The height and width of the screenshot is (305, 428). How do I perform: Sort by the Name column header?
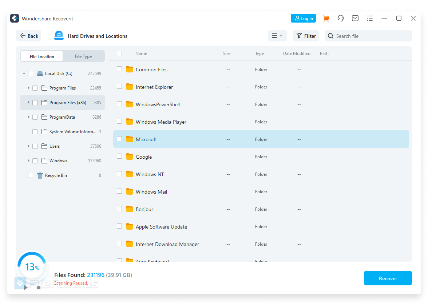coord(141,54)
